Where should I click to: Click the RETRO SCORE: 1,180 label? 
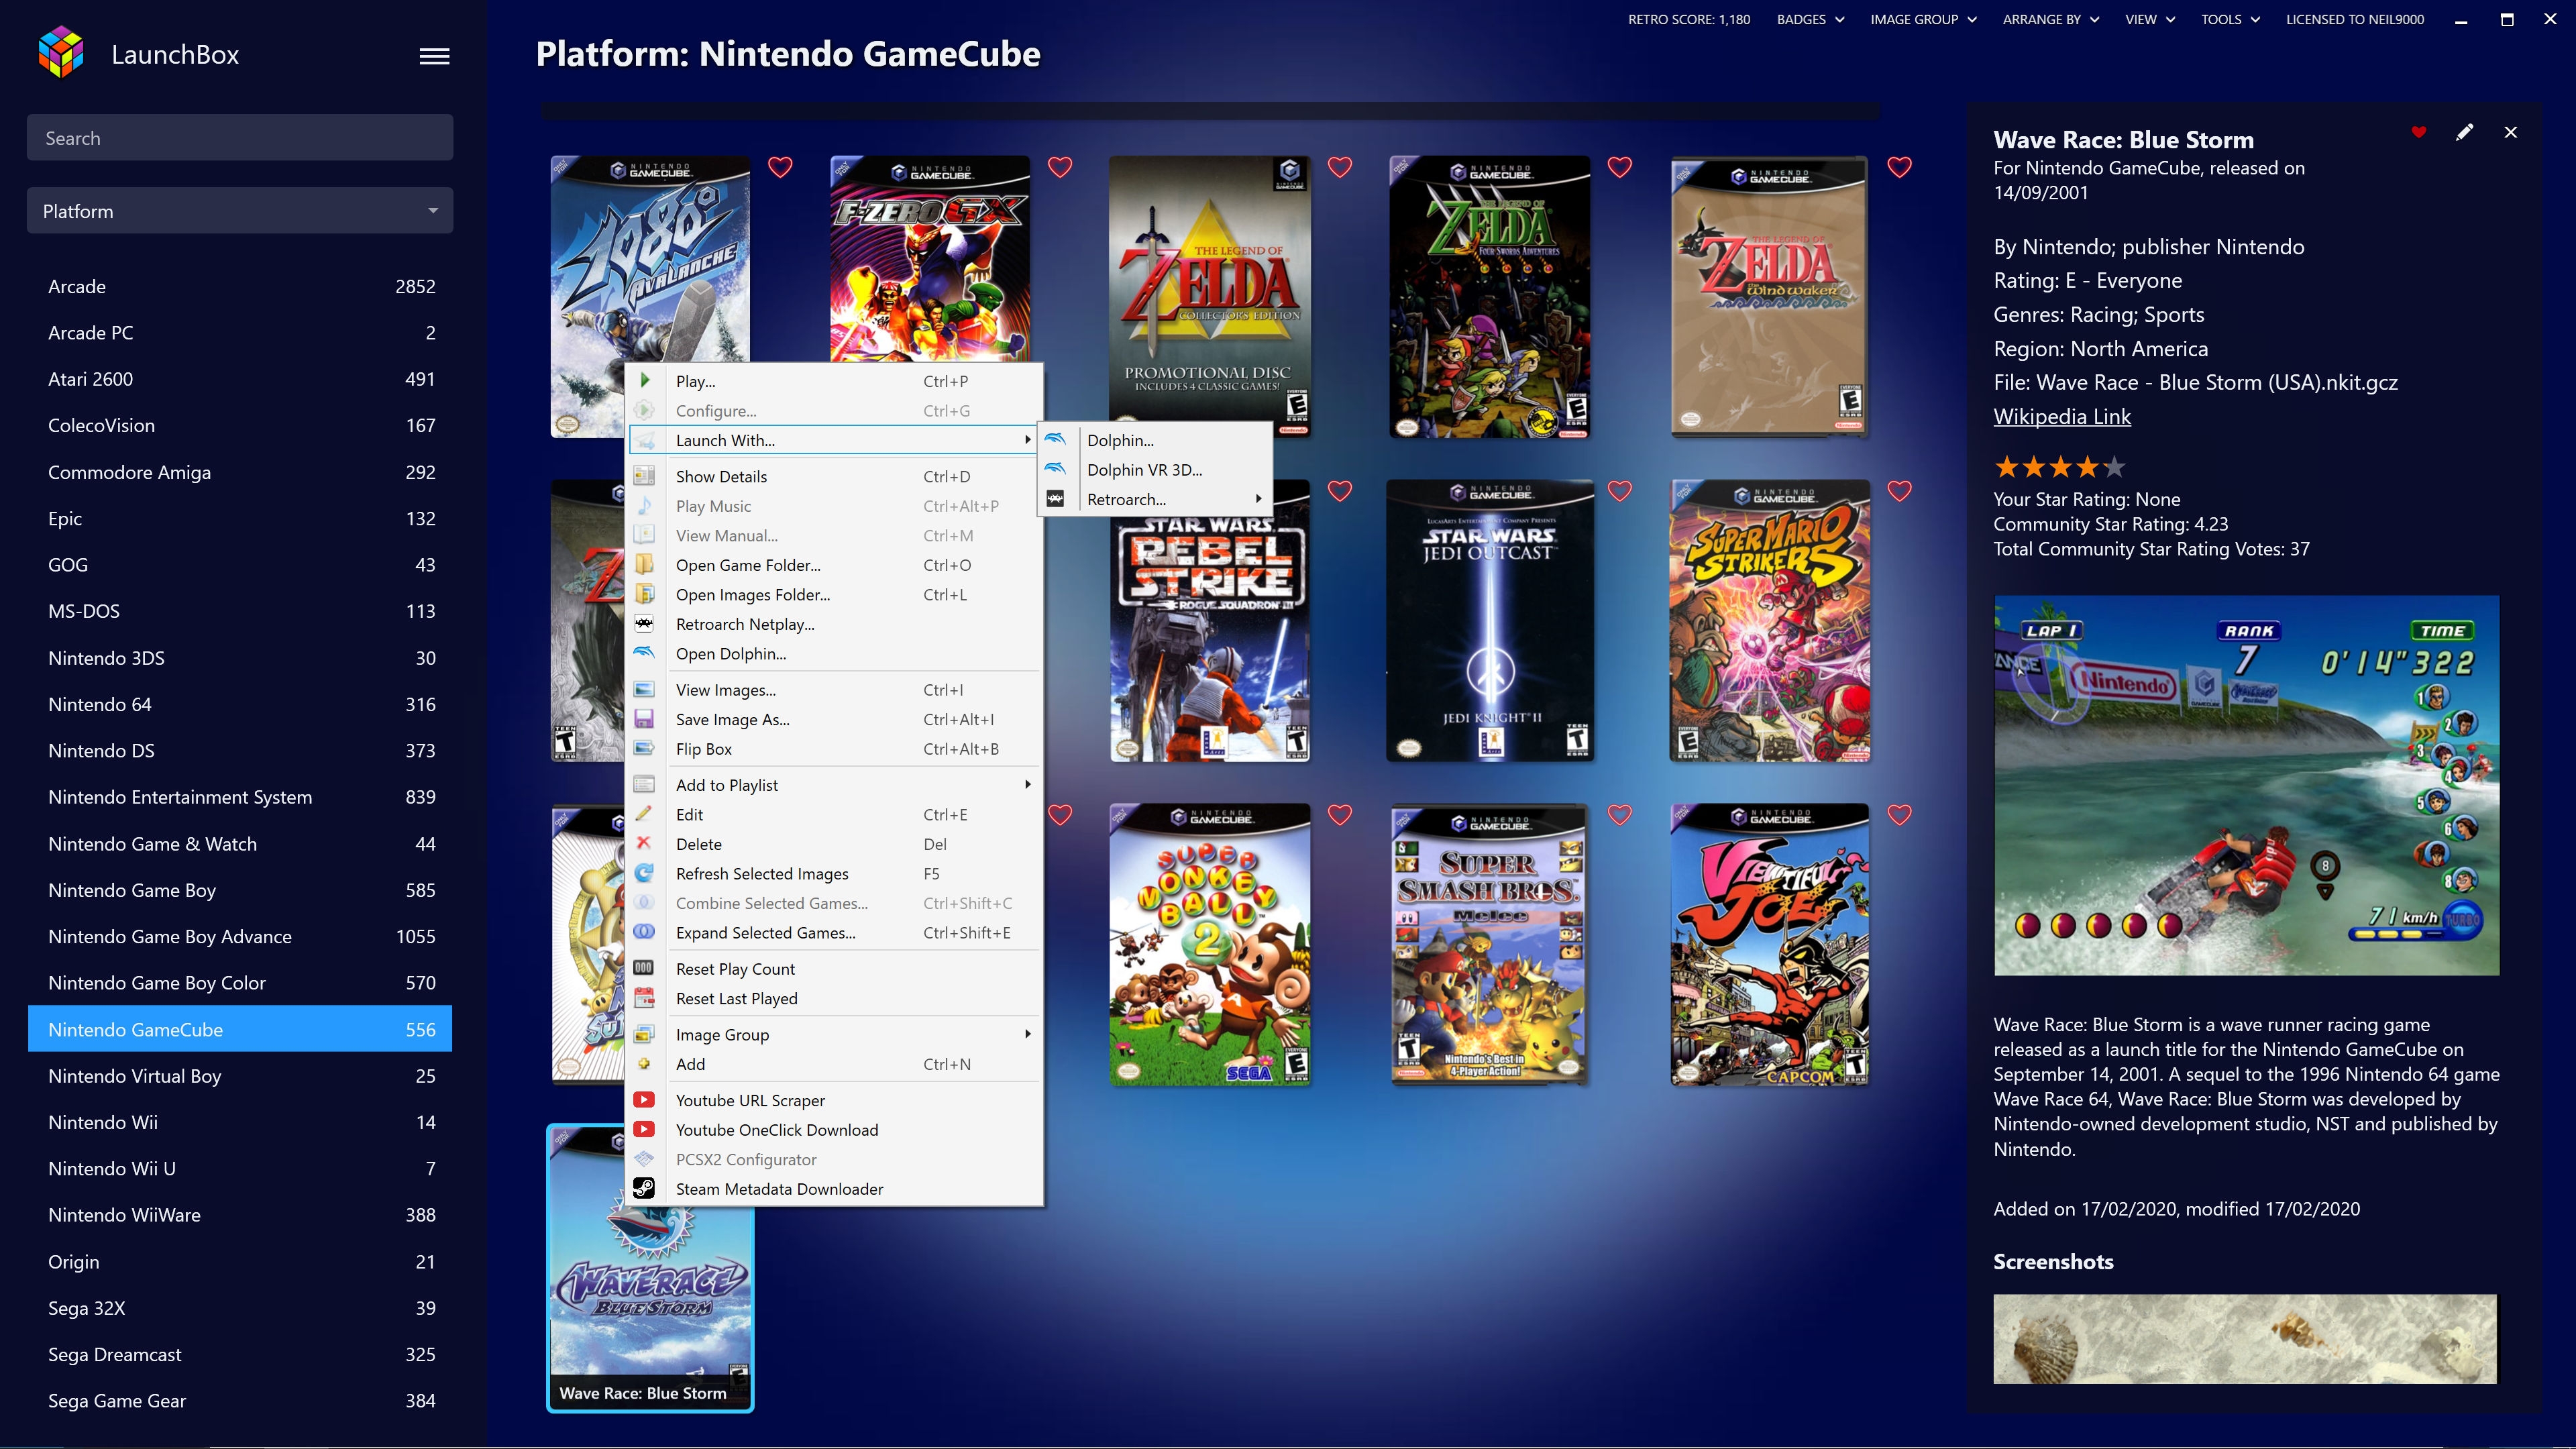1688,19
